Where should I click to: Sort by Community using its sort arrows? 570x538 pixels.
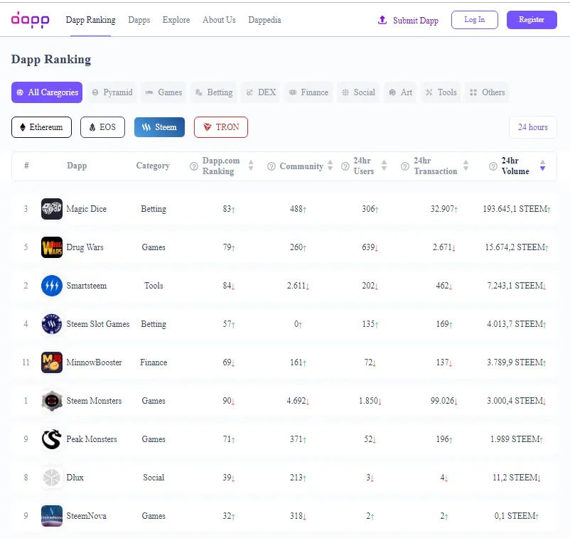coord(330,166)
